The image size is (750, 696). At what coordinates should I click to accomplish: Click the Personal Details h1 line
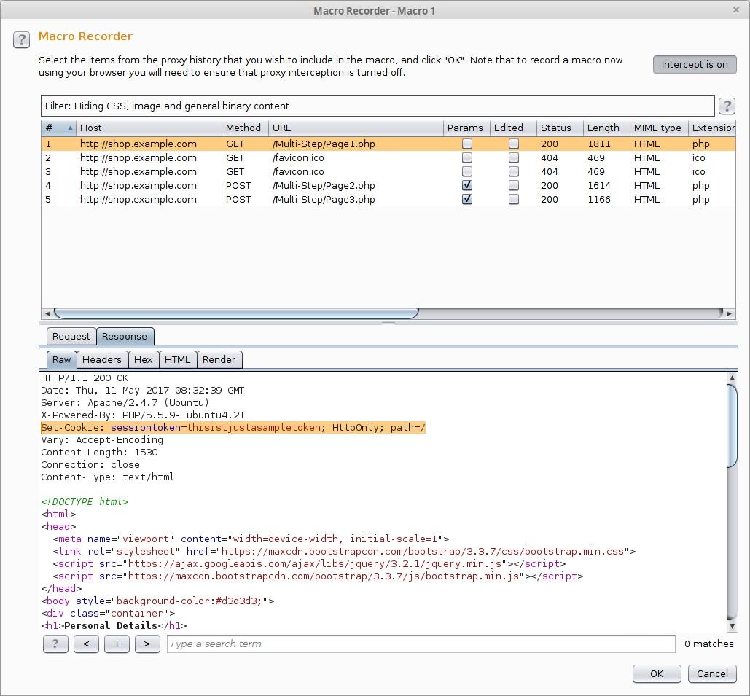click(x=114, y=626)
